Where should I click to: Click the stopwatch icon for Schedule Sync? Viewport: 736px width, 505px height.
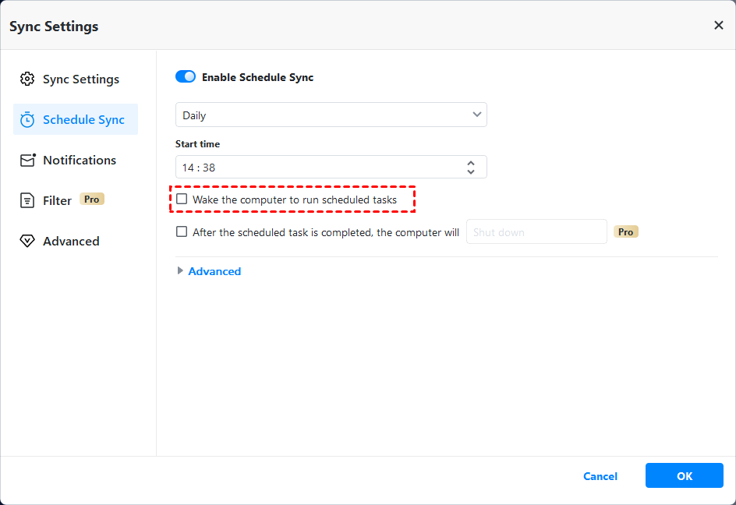[27, 120]
